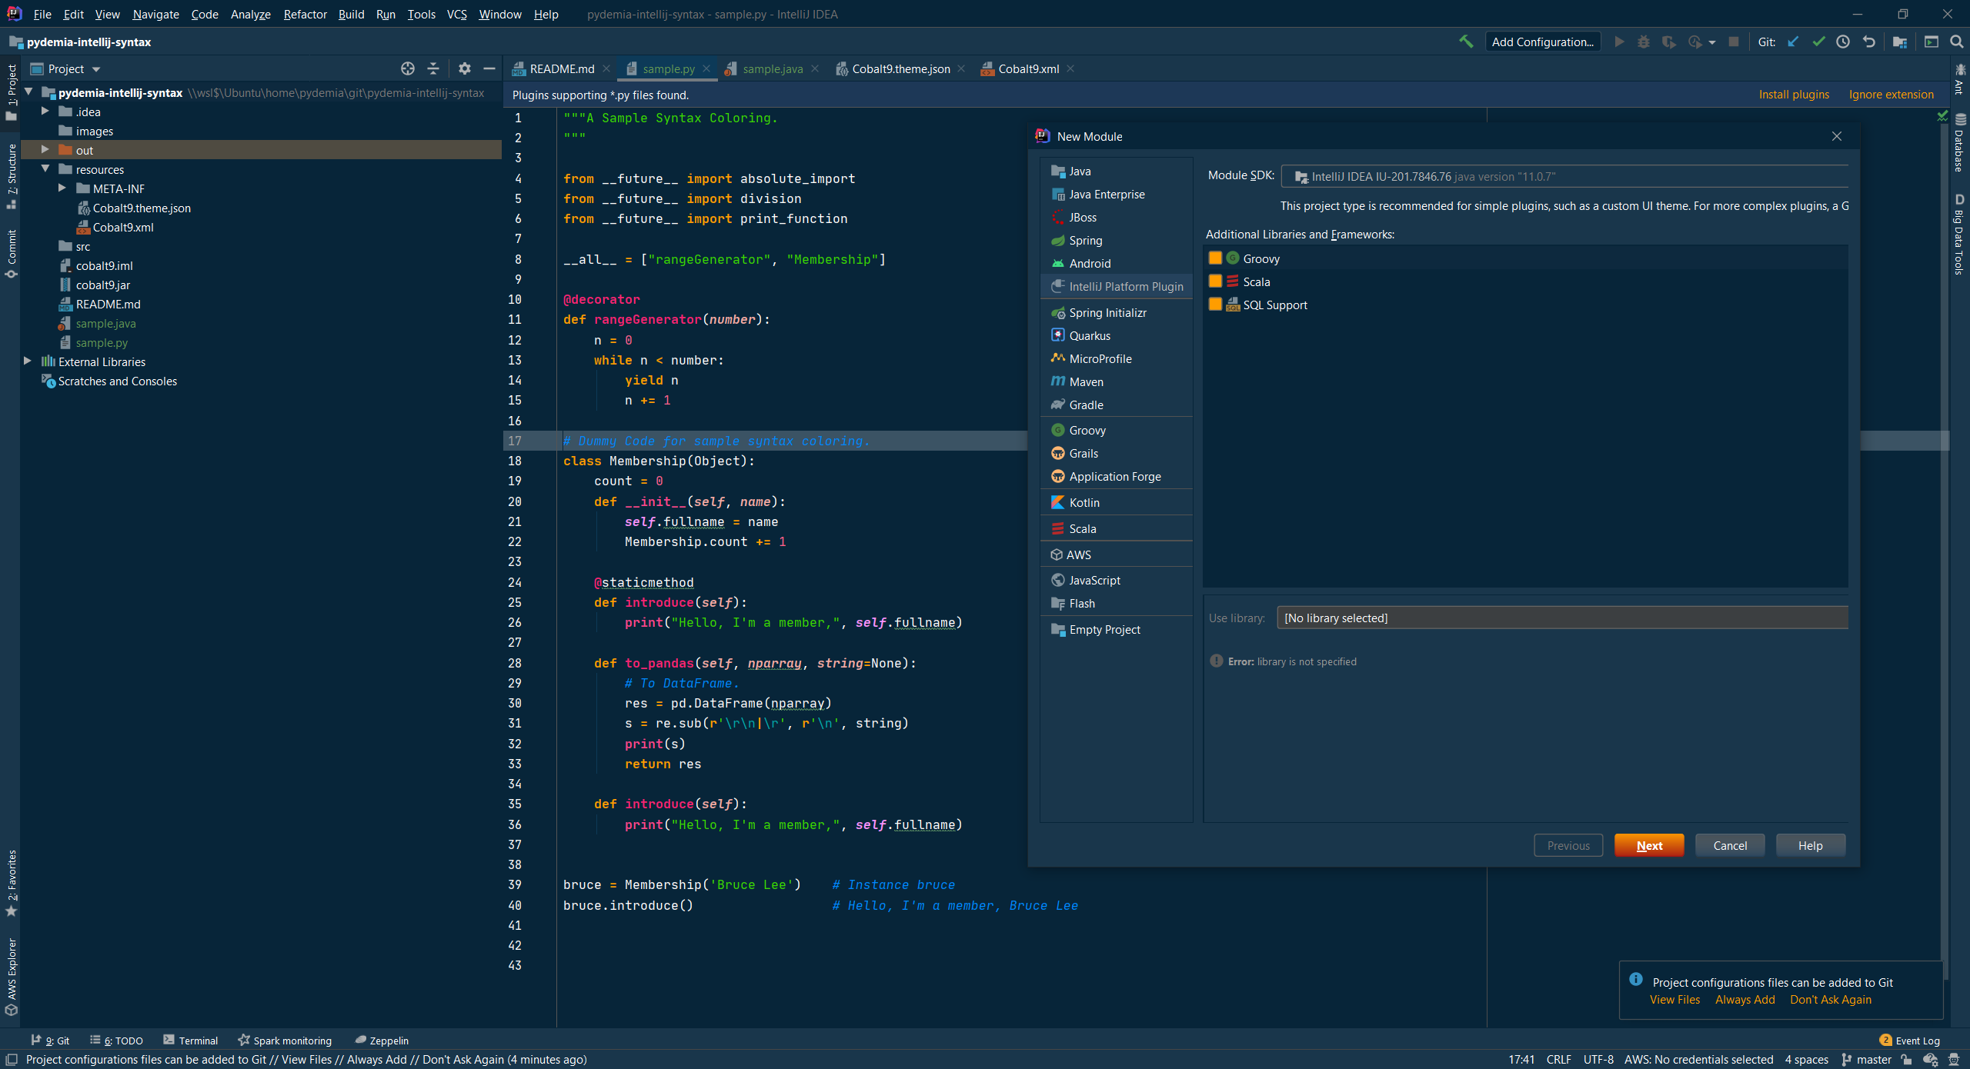Click Cancel in New Module dialog

1730,845
